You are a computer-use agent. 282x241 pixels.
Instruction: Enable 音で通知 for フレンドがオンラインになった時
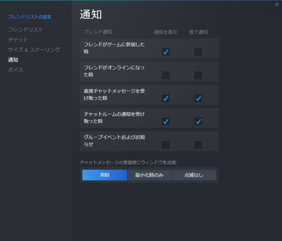pyautogui.click(x=198, y=75)
